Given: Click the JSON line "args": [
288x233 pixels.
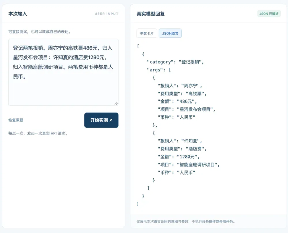Looking at the screenshot, I should point(159,70).
